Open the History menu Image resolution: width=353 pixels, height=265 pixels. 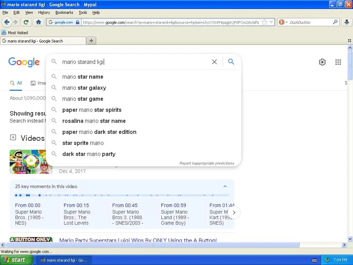tap(44, 12)
